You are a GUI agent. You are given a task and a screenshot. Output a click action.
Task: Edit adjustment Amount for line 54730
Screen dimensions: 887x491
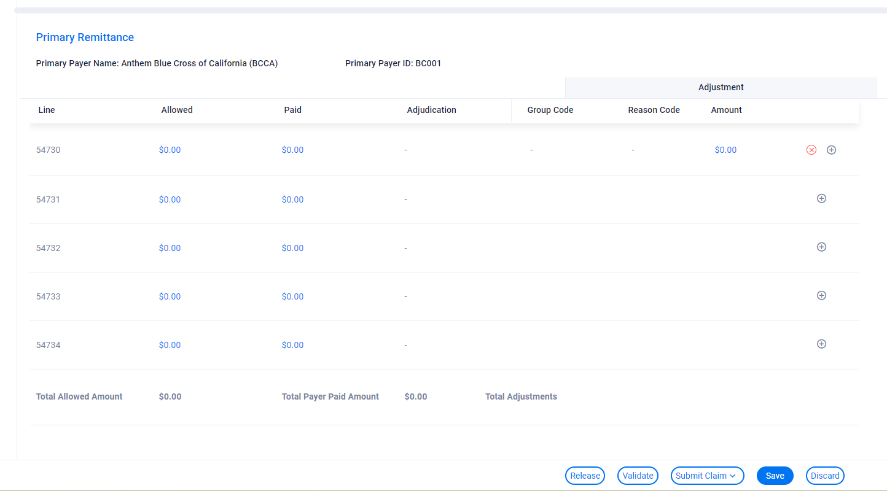pos(725,150)
